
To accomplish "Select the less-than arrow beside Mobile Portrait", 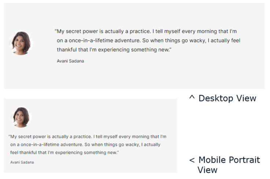I will (x=192, y=160).
